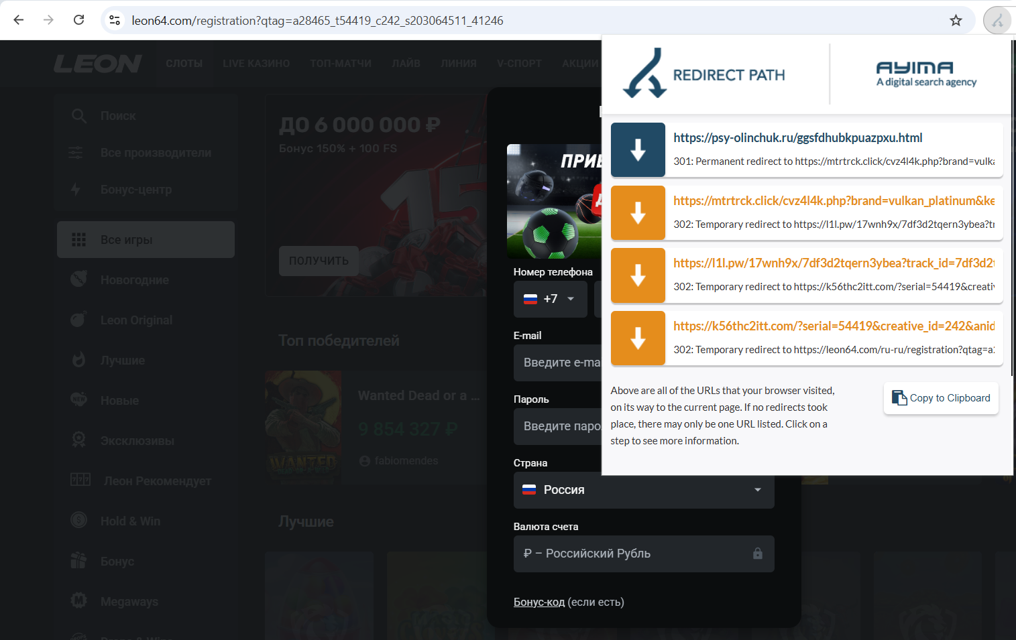Click the soccer ball promo banner image
This screenshot has width=1016, height=640.
point(554,201)
